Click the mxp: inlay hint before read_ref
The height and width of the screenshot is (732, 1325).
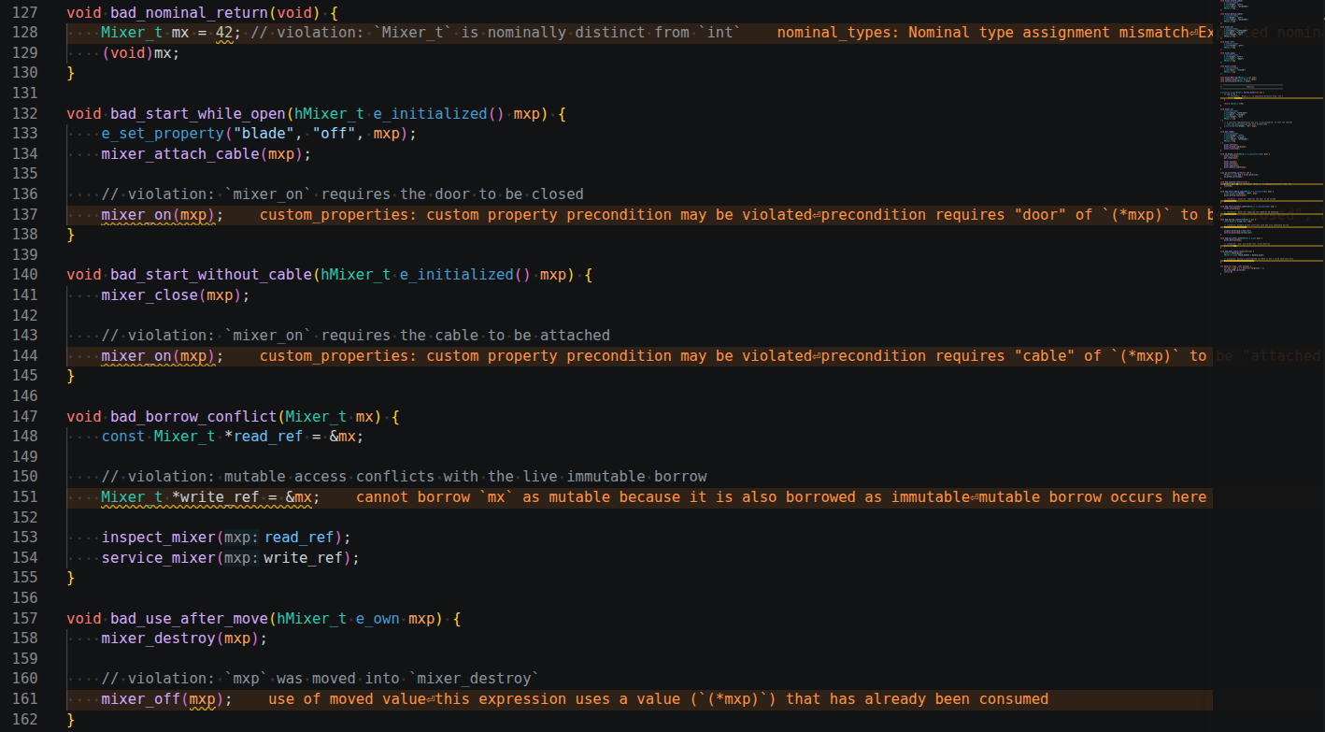[242, 538]
